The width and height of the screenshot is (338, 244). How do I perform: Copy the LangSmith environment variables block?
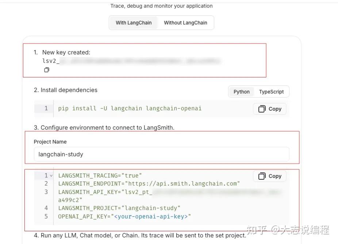270,176
